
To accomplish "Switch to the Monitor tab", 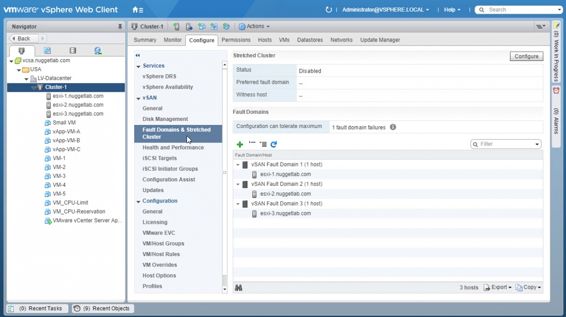I will [x=173, y=40].
